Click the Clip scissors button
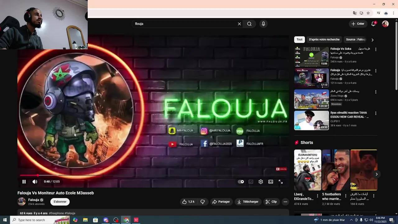Image resolution: width=398 pixels, height=224 pixels. [271, 202]
